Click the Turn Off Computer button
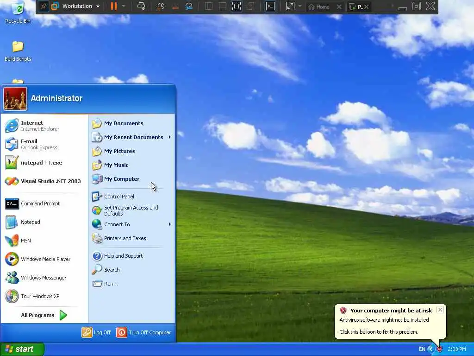The height and width of the screenshot is (356, 474). point(144,332)
